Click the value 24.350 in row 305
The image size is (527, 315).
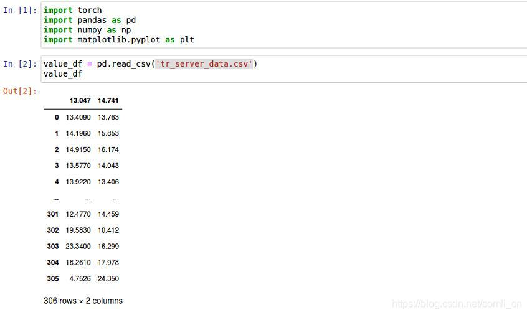pyautogui.click(x=108, y=278)
